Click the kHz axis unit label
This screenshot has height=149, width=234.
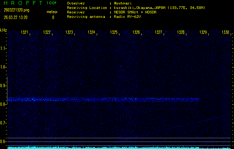[x=3, y=30]
